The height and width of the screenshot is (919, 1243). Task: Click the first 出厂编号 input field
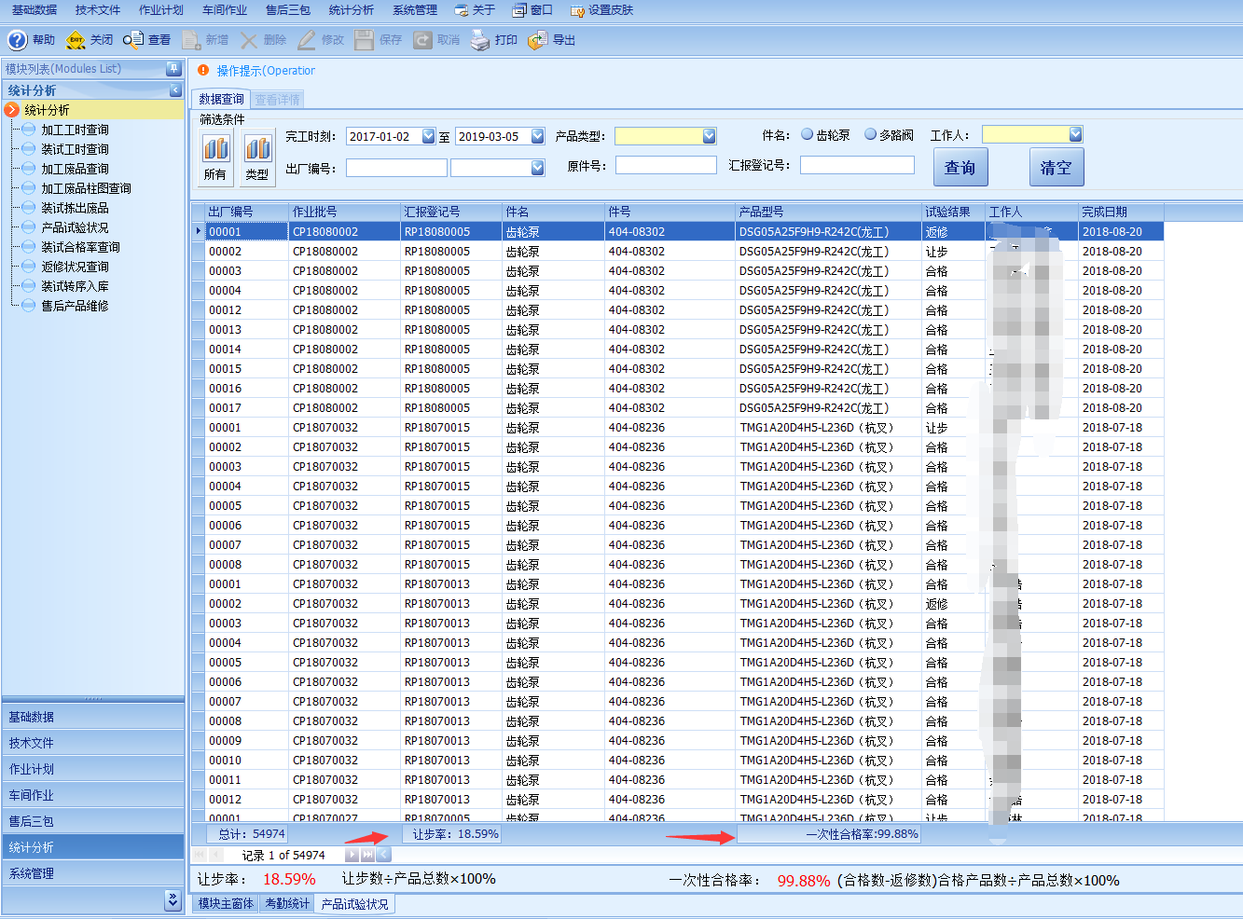click(396, 168)
